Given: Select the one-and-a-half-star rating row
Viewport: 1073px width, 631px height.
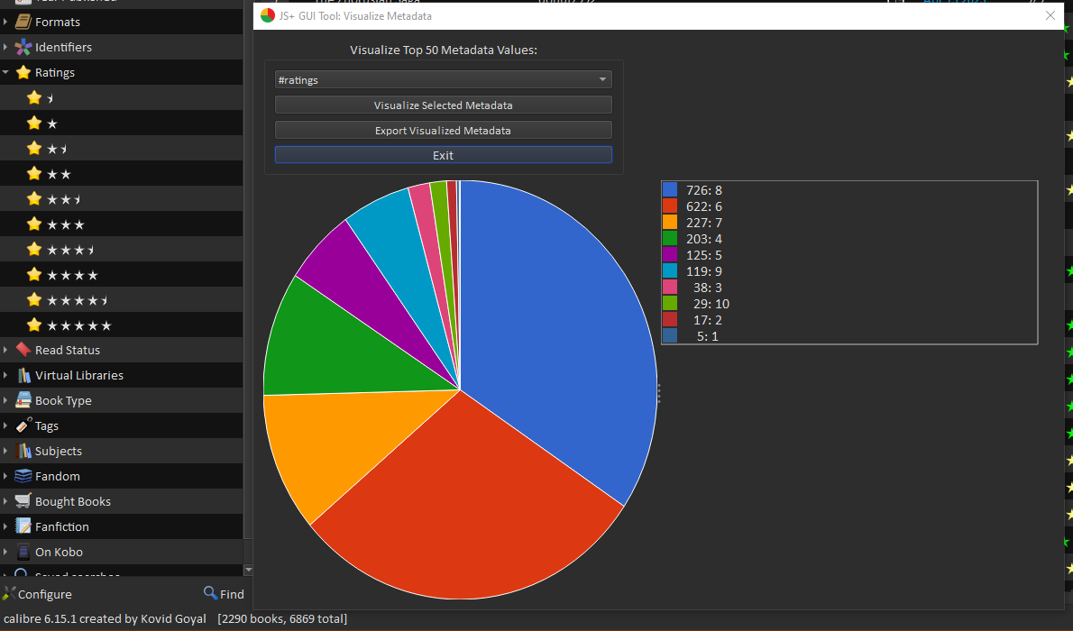Looking at the screenshot, I should pyautogui.click(x=121, y=149).
